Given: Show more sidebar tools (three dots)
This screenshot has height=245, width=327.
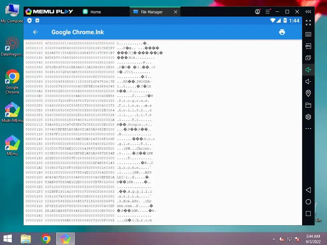Looking at the screenshot, I should (308, 129).
